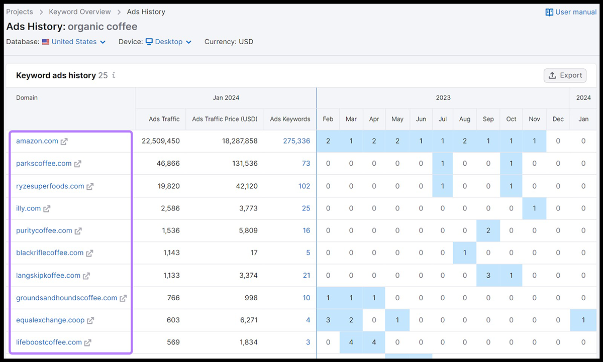Click the Ads Traffic column header
Image resolution: width=603 pixels, height=362 pixels.
tap(164, 119)
